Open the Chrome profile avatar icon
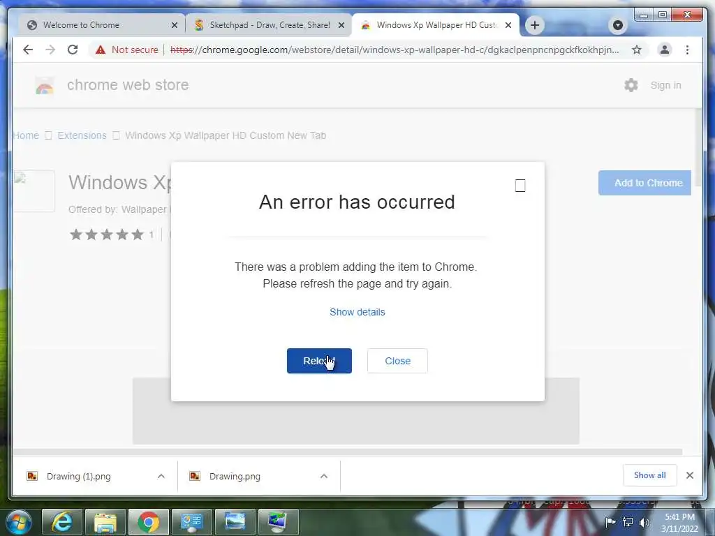Viewport: 715px width, 536px height. pos(665,50)
